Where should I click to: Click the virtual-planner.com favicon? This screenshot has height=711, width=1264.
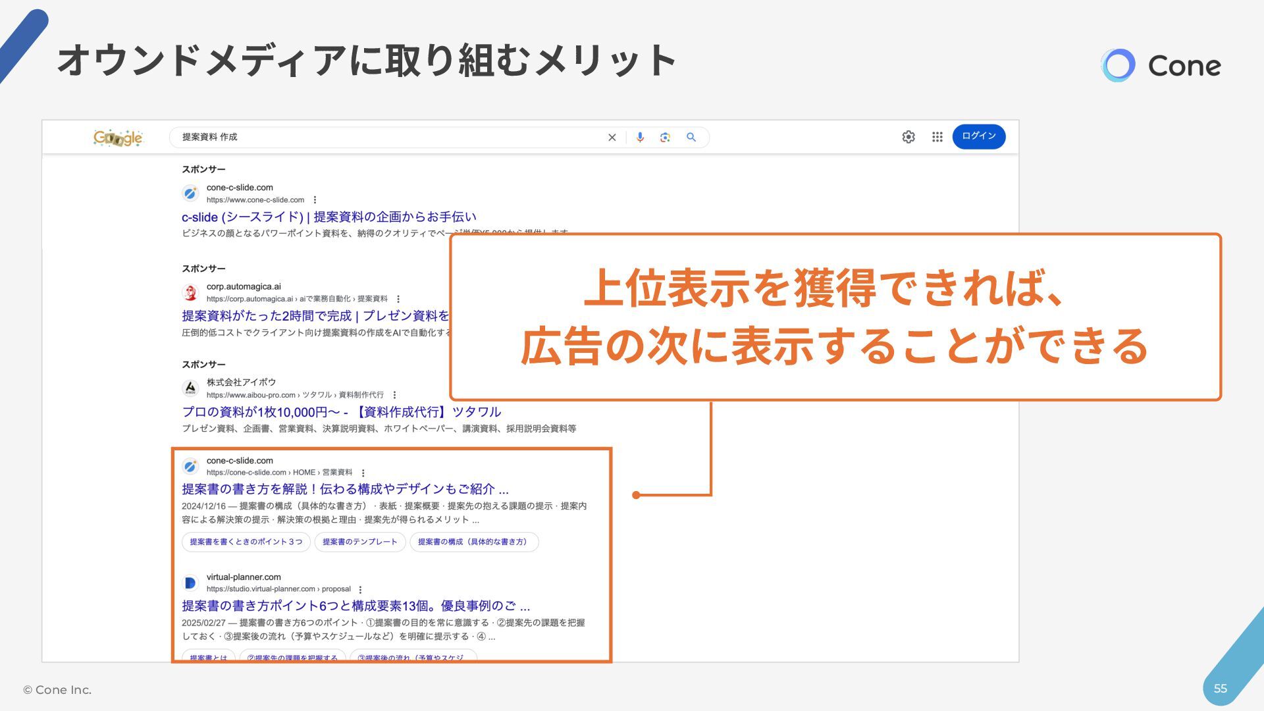pos(190,583)
